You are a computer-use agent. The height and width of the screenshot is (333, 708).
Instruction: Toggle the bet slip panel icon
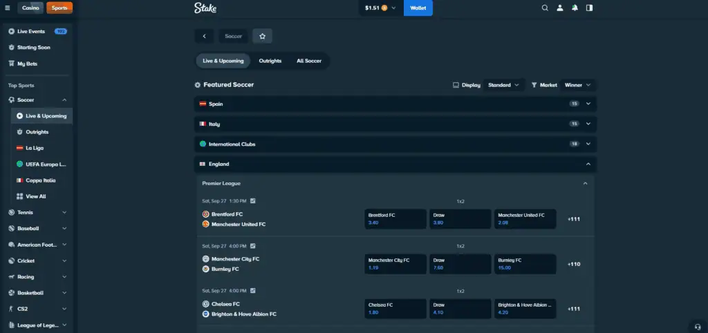tap(589, 8)
